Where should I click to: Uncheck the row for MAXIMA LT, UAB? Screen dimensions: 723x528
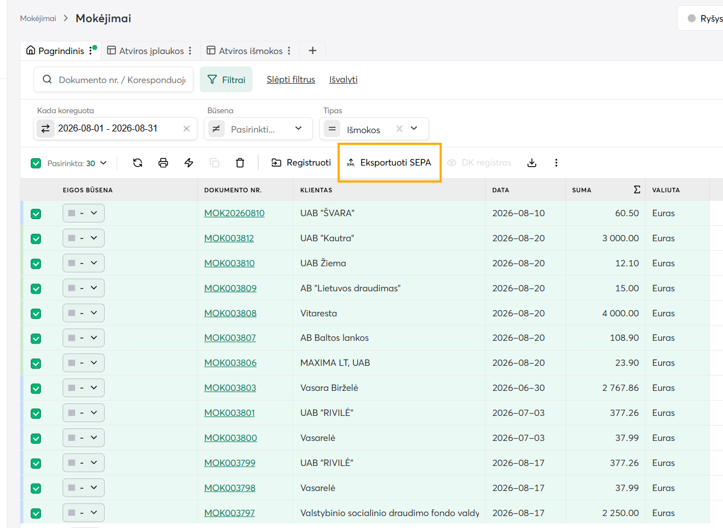36,364
